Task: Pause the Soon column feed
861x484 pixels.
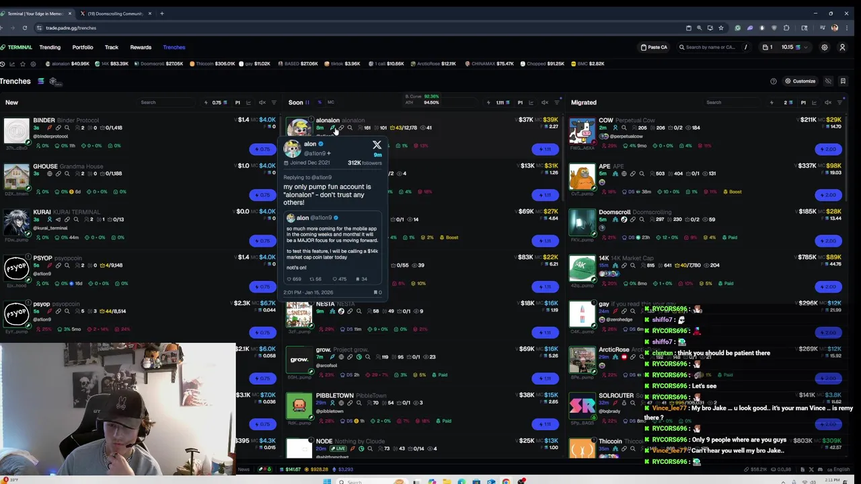Action: click(x=307, y=102)
